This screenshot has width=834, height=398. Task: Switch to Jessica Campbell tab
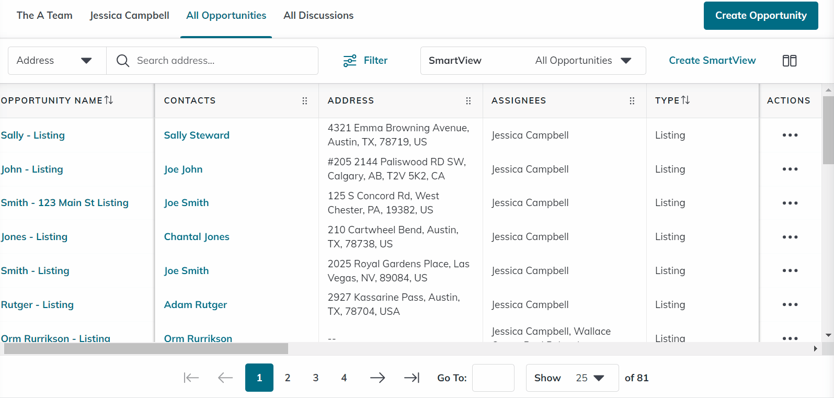(x=130, y=16)
